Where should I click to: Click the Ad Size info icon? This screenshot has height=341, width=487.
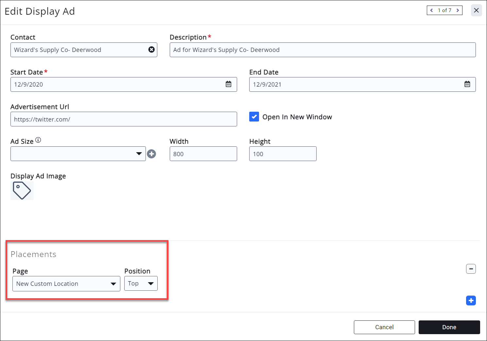38,140
